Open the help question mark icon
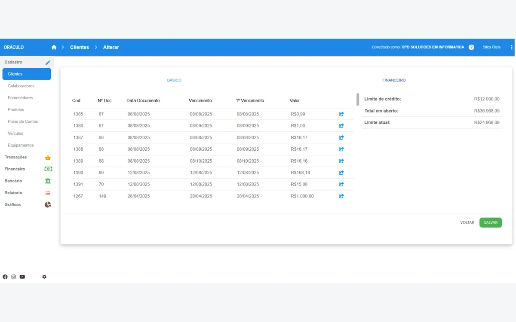 pos(471,47)
